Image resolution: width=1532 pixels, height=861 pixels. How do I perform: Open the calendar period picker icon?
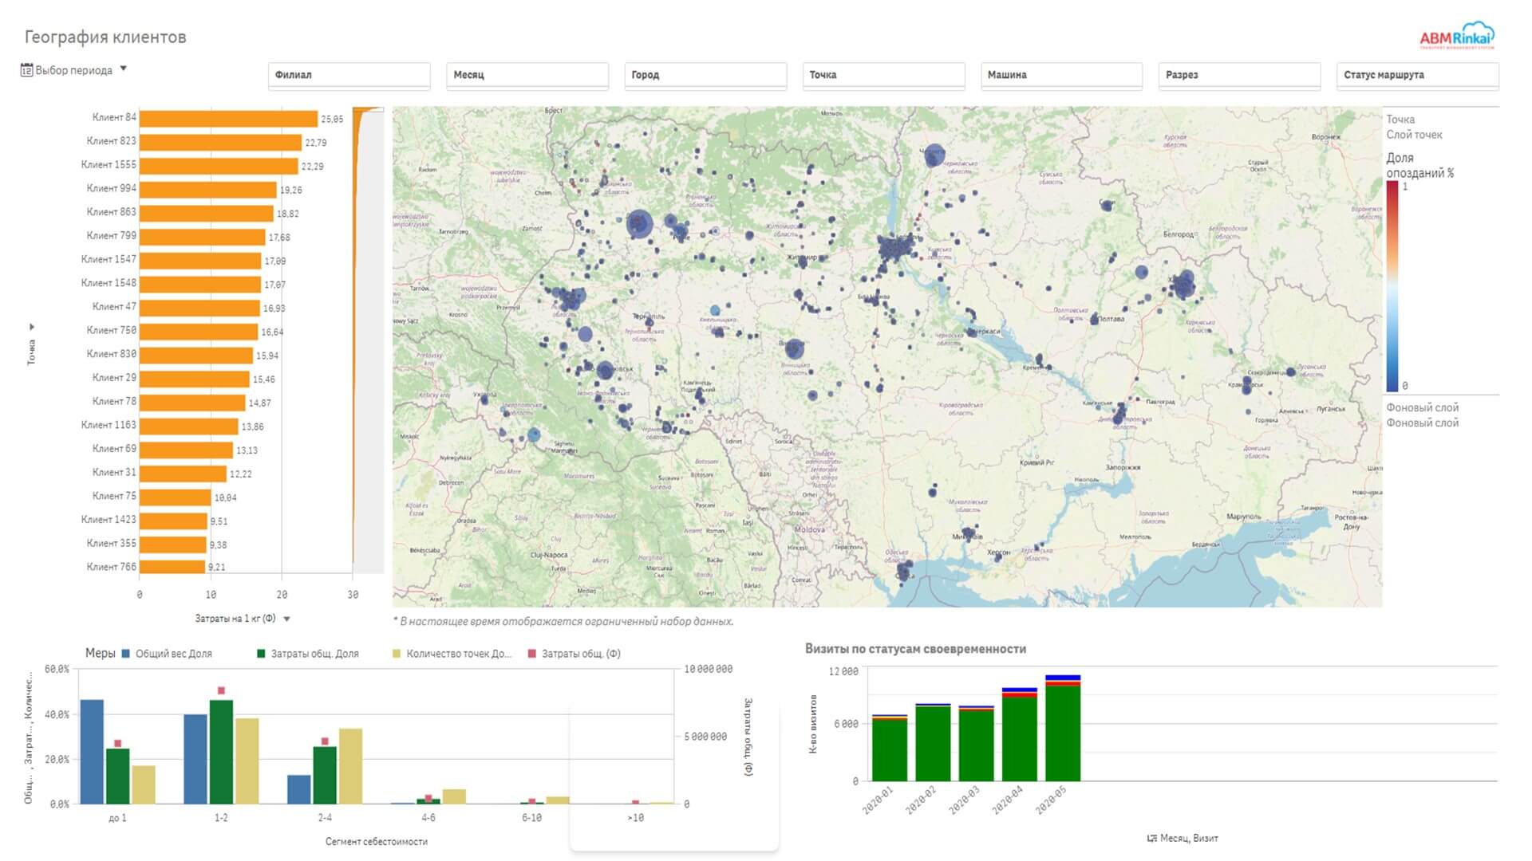(x=26, y=70)
